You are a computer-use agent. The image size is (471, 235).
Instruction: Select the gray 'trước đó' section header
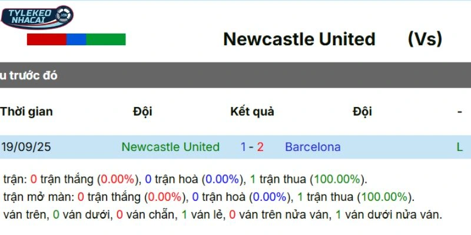[x=29, y=76]
